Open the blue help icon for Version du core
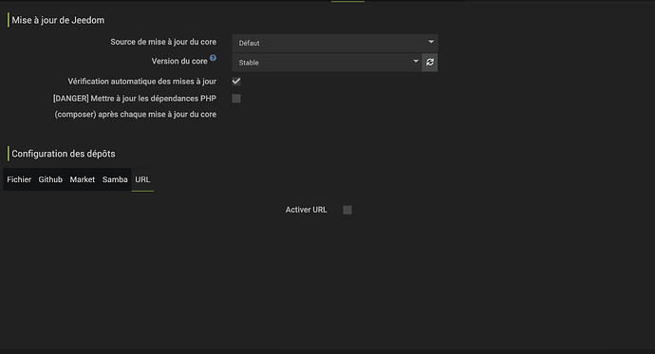Viewport: 655px width, 354px height. (x=213, y=58)
